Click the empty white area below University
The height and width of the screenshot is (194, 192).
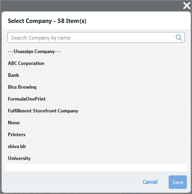pos(96,167)
